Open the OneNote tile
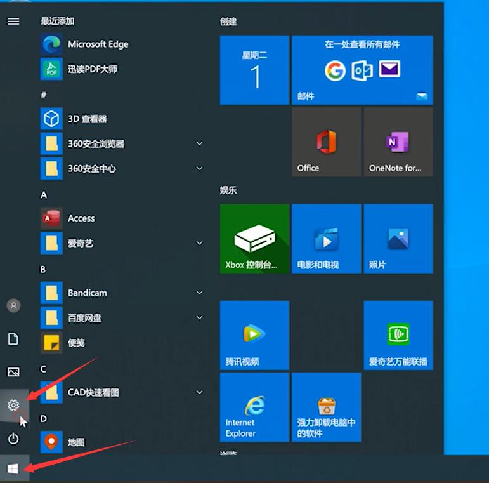 click(398, 142)
